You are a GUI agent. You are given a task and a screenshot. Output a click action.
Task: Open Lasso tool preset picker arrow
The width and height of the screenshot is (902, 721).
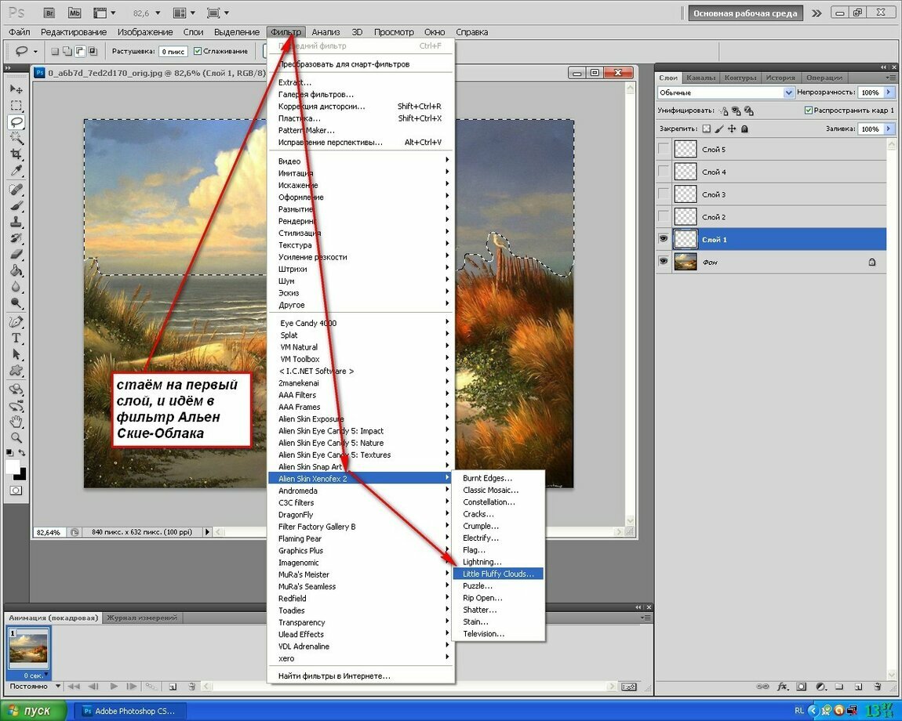pyautogui.click(x=35, y=51)
